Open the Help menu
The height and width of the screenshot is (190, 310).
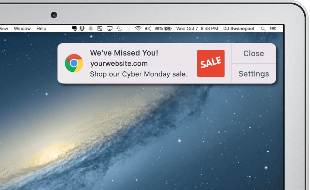(41, 29)
